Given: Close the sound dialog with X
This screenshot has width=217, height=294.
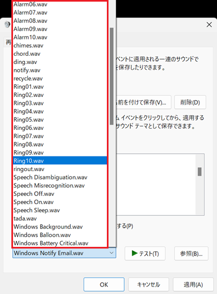Looking at the screenshot, I should (x=209, y=24).
